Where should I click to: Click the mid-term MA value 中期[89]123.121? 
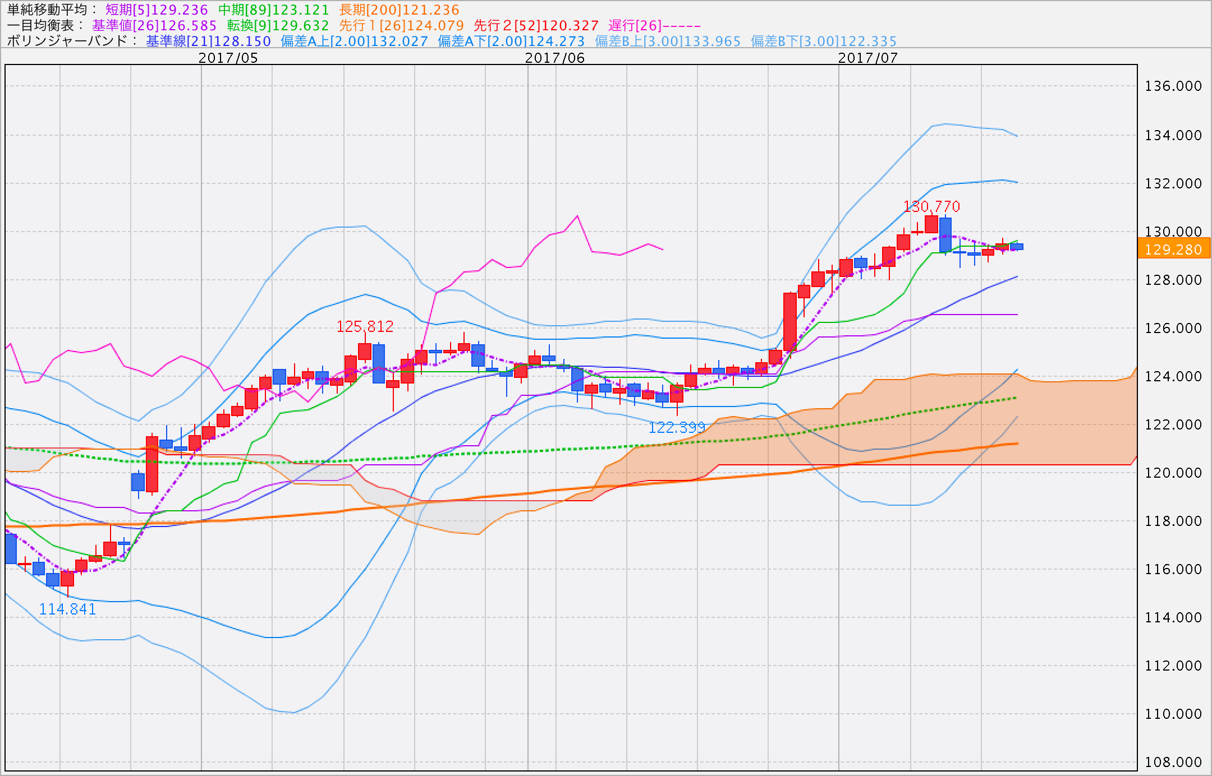(274, 10)
